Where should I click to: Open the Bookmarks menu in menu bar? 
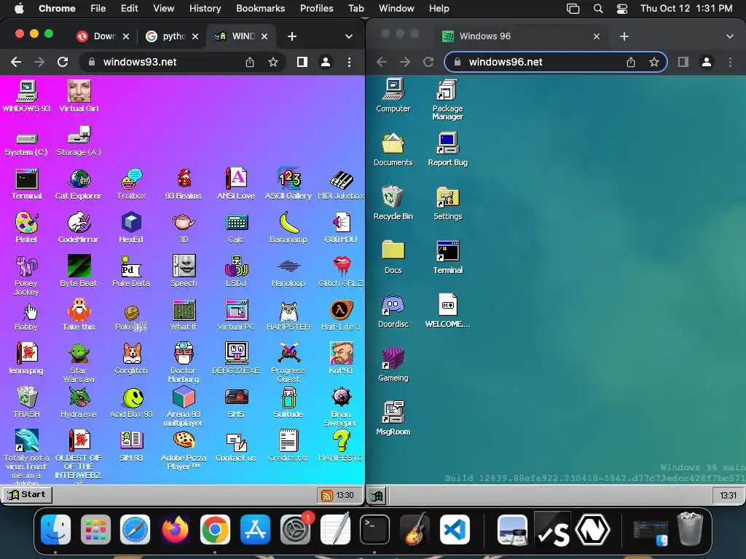[260, 8]
